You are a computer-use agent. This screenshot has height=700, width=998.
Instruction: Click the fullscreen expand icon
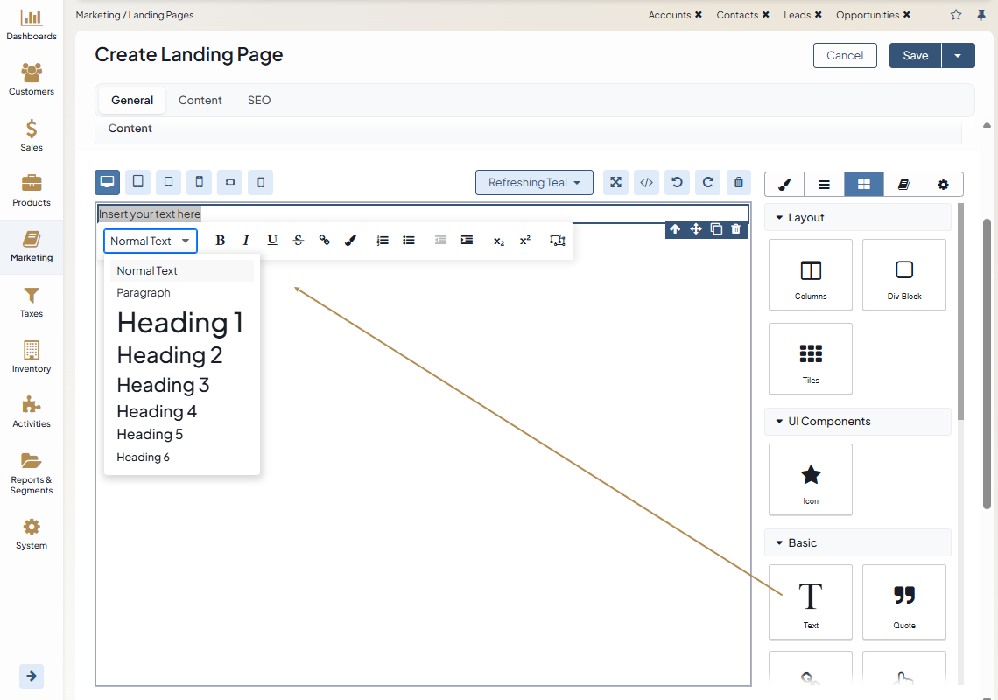pos(616,183)
